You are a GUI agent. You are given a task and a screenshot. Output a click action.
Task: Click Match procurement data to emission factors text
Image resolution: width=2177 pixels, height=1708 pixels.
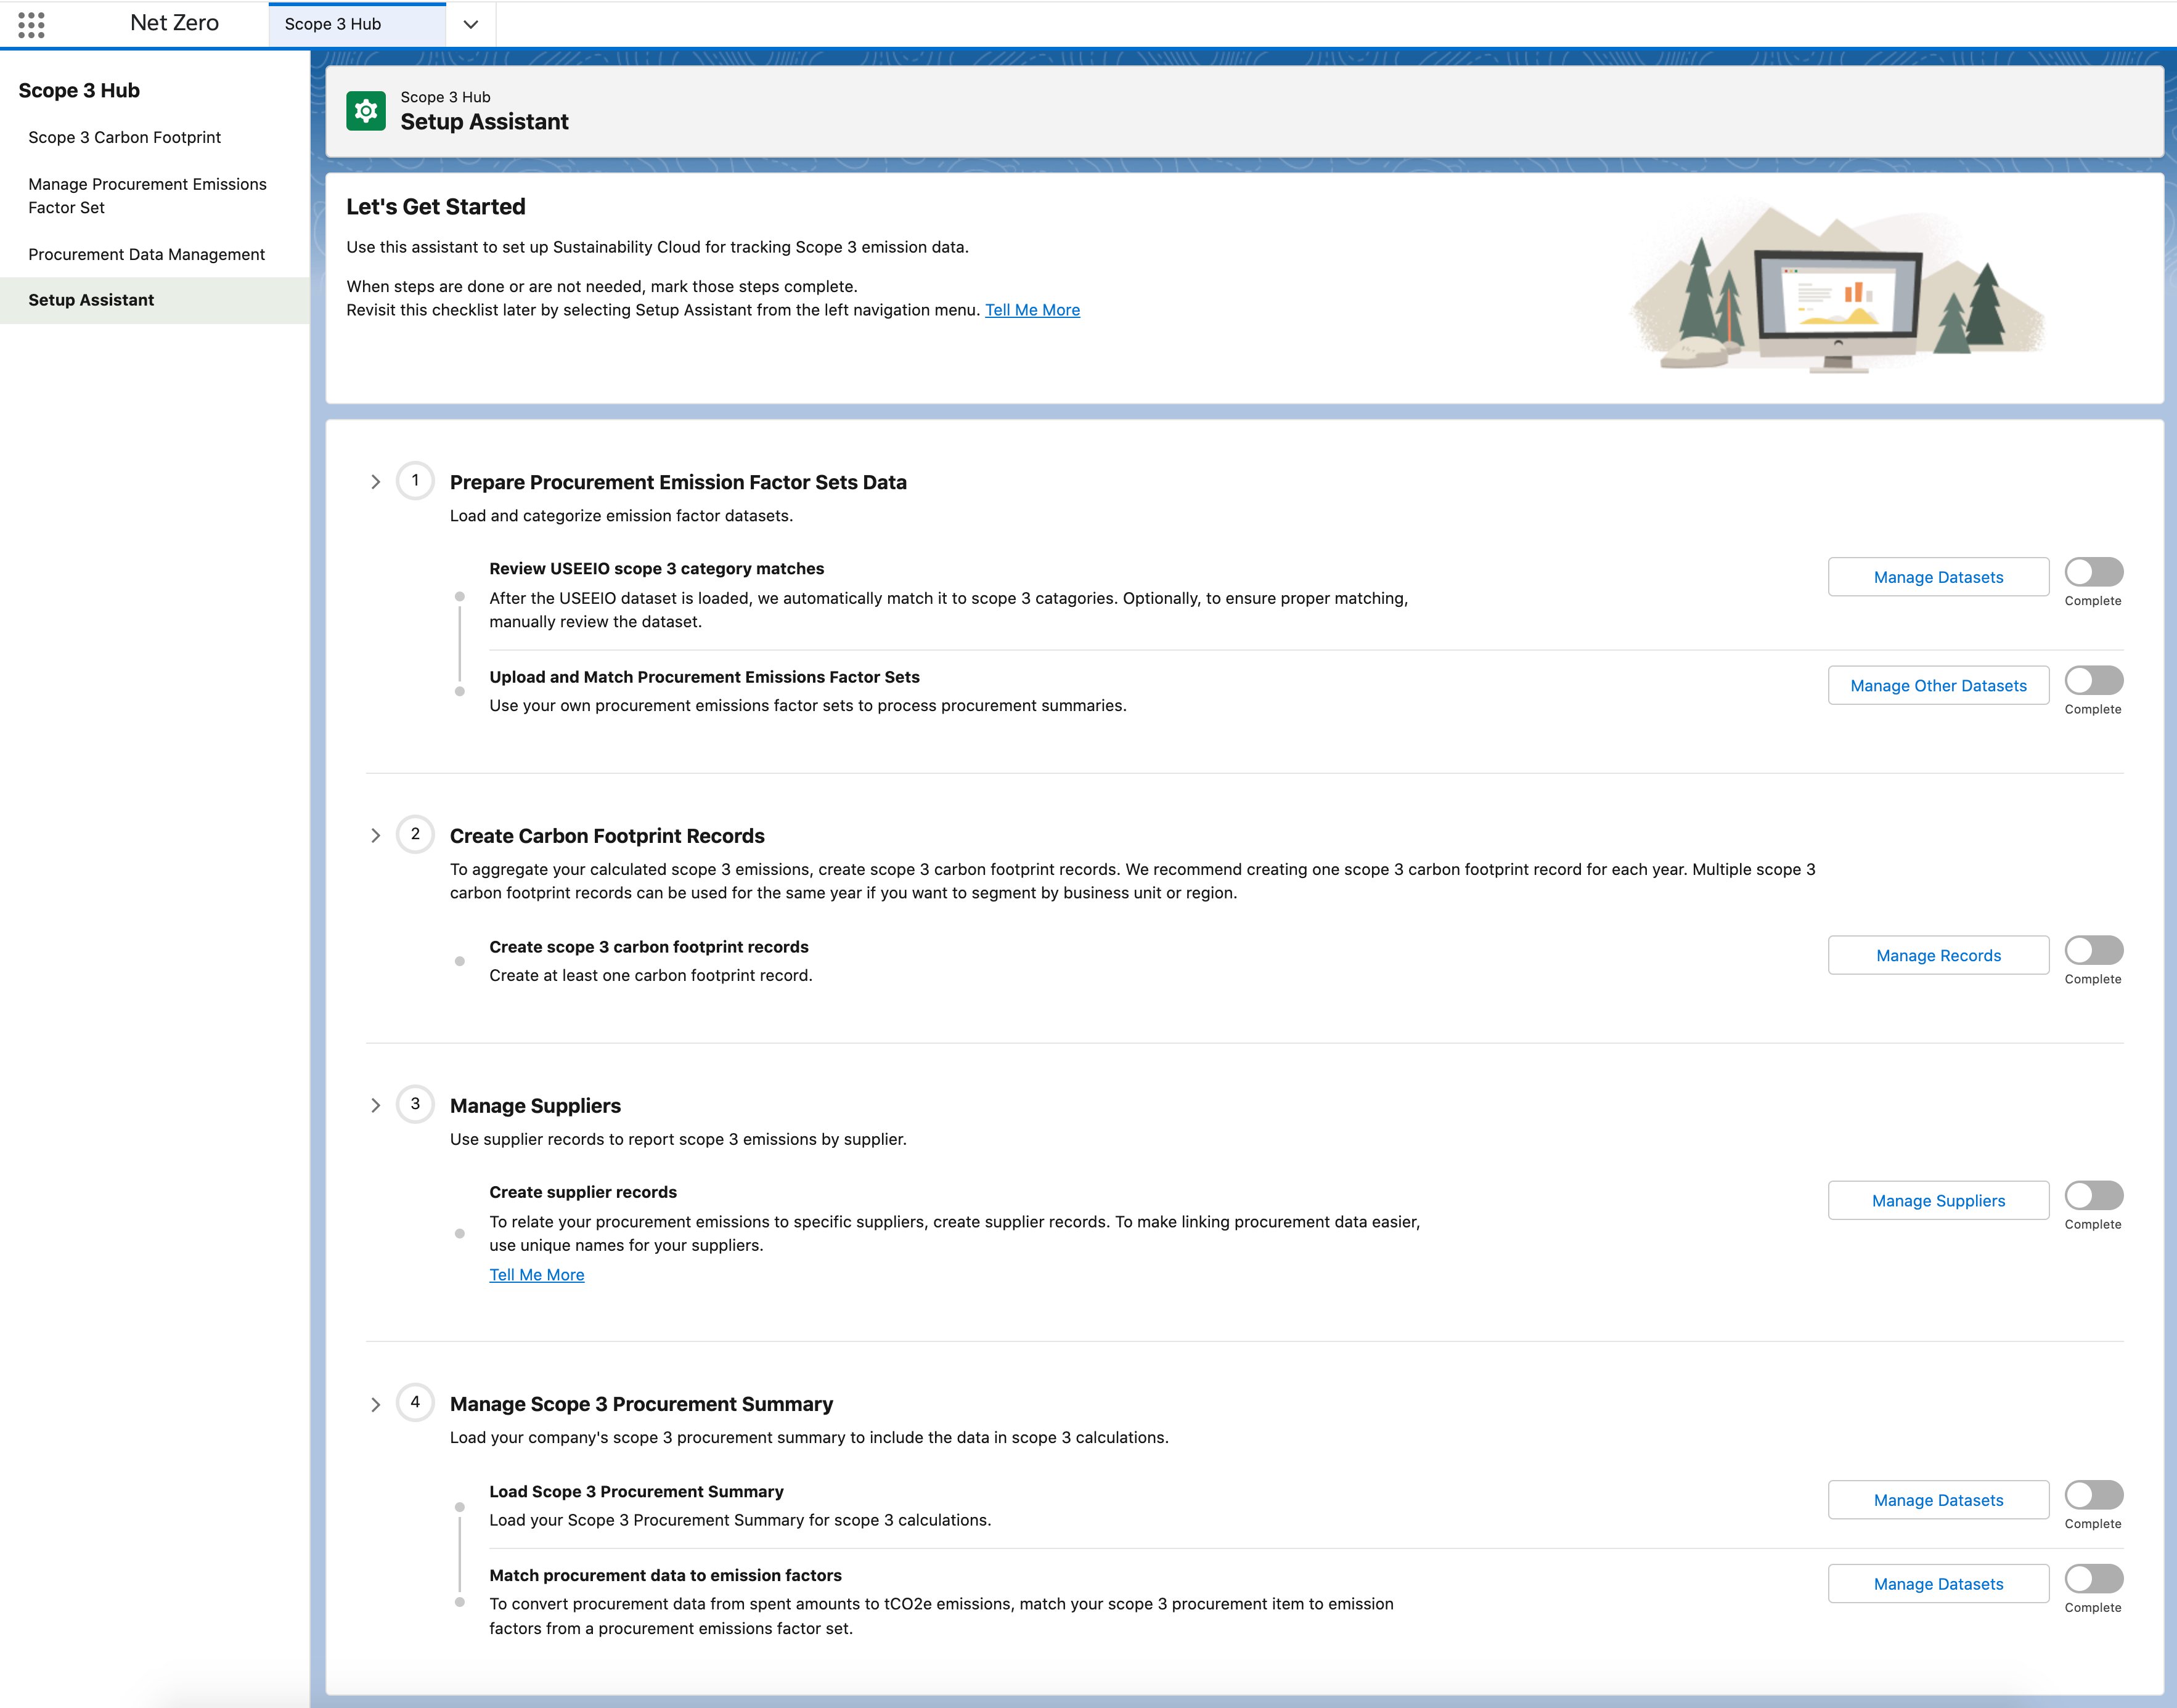click(x=665, y=1576)
